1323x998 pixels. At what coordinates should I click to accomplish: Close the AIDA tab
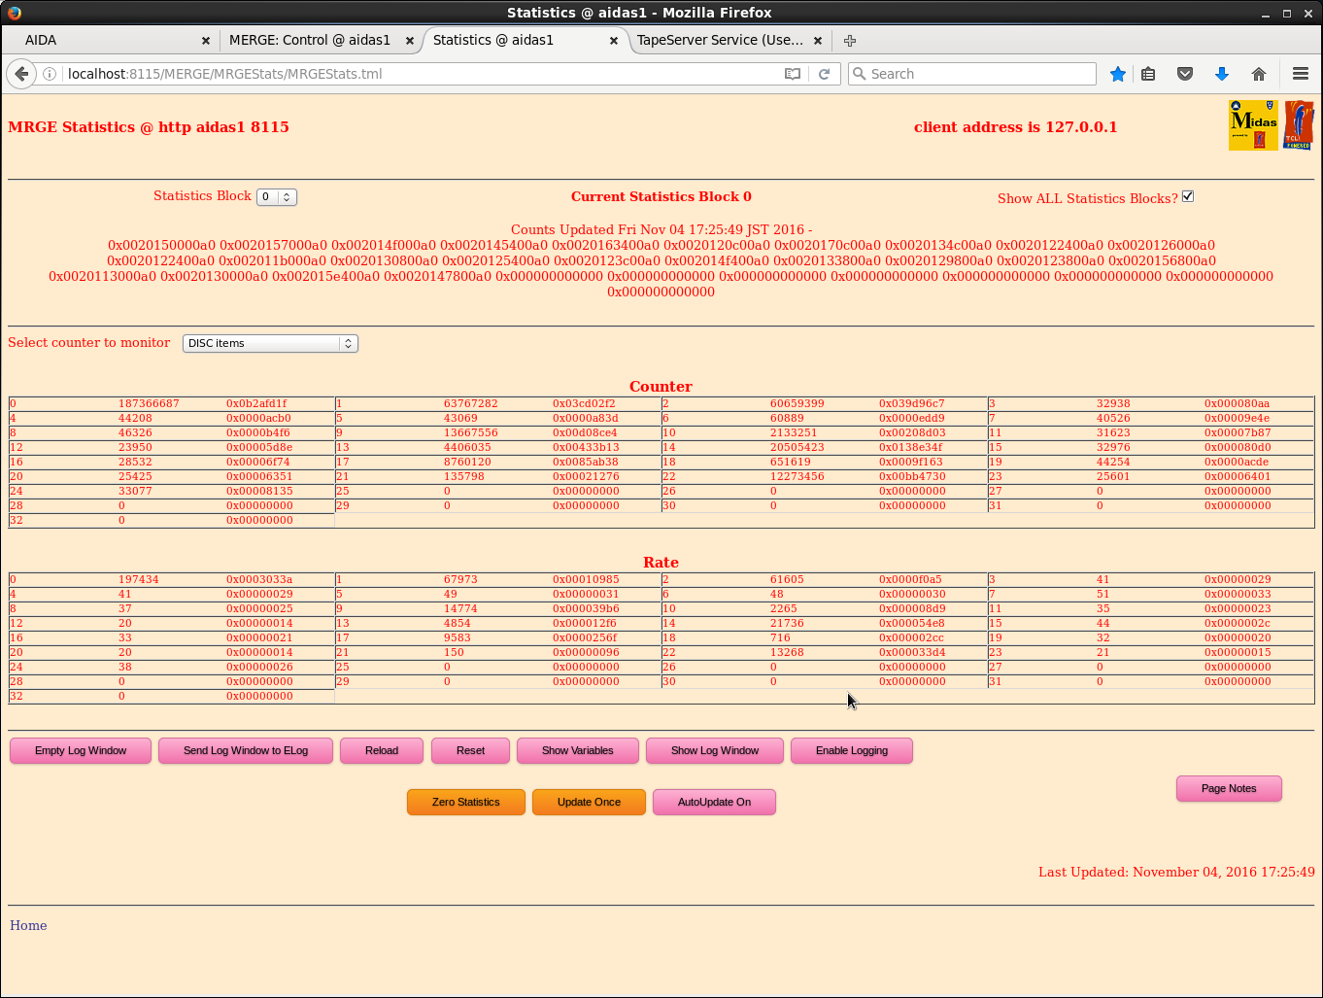[x=206, y=41]
